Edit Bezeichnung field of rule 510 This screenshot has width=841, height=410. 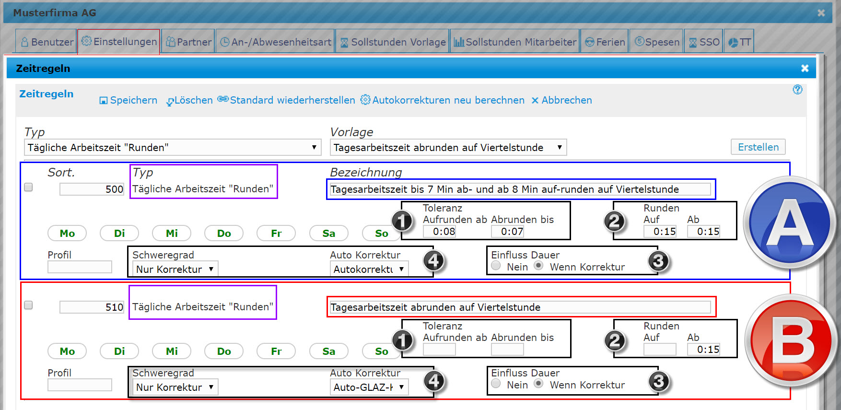click(520, 307)
